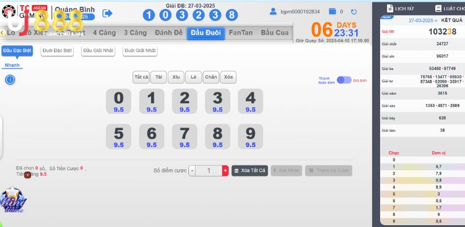Screen dimensions: 465x227
Task: Select number 7 betting tile
Action: tap(184, 136)
